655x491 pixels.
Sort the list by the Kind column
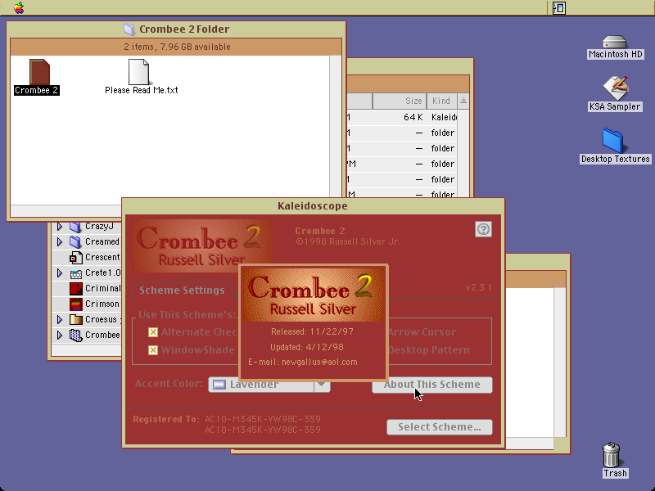442,101
